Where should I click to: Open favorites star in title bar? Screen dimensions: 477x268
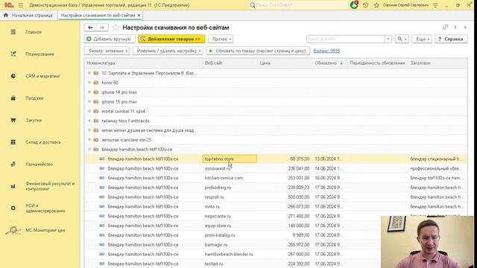pyautogui.click(x=376, y=5)
